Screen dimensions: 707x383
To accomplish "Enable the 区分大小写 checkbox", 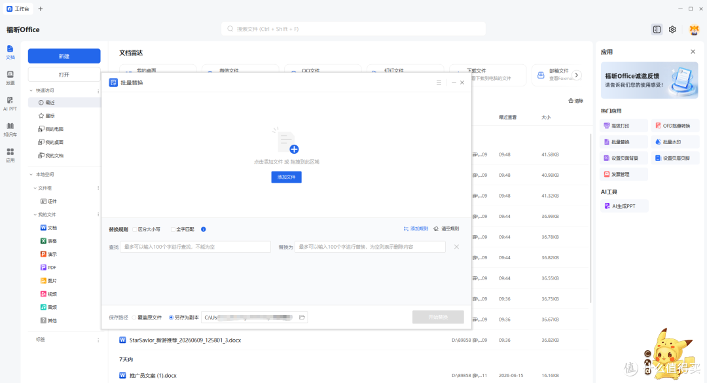I will [x=135, y=229].
